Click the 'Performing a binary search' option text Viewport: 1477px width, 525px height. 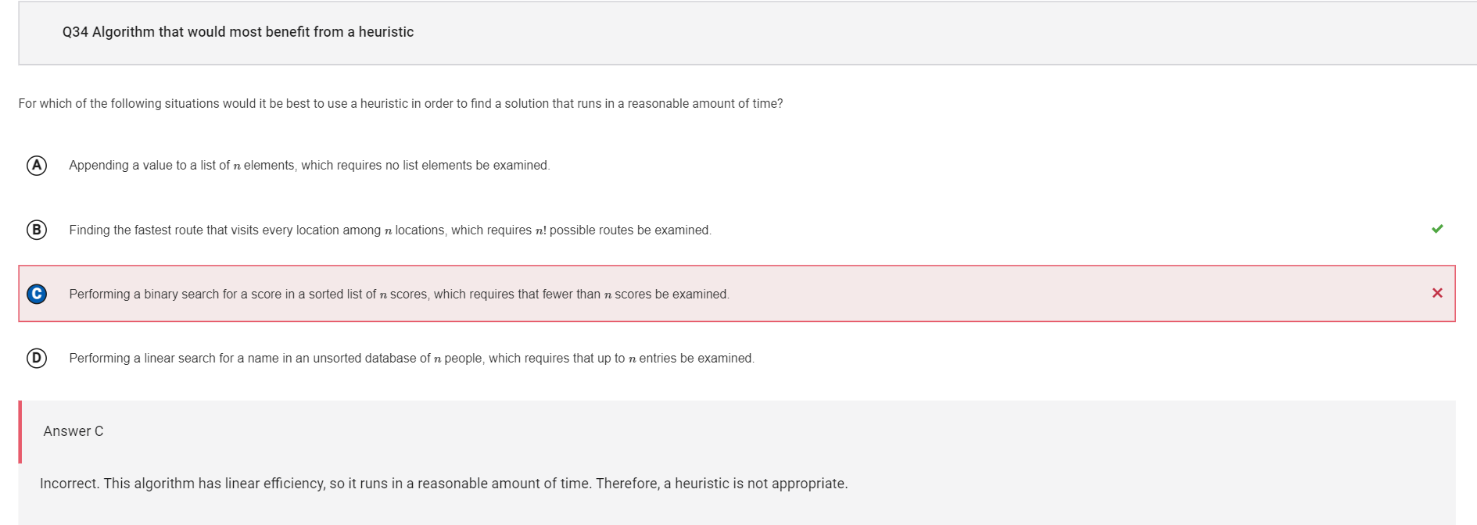(399, 294)
